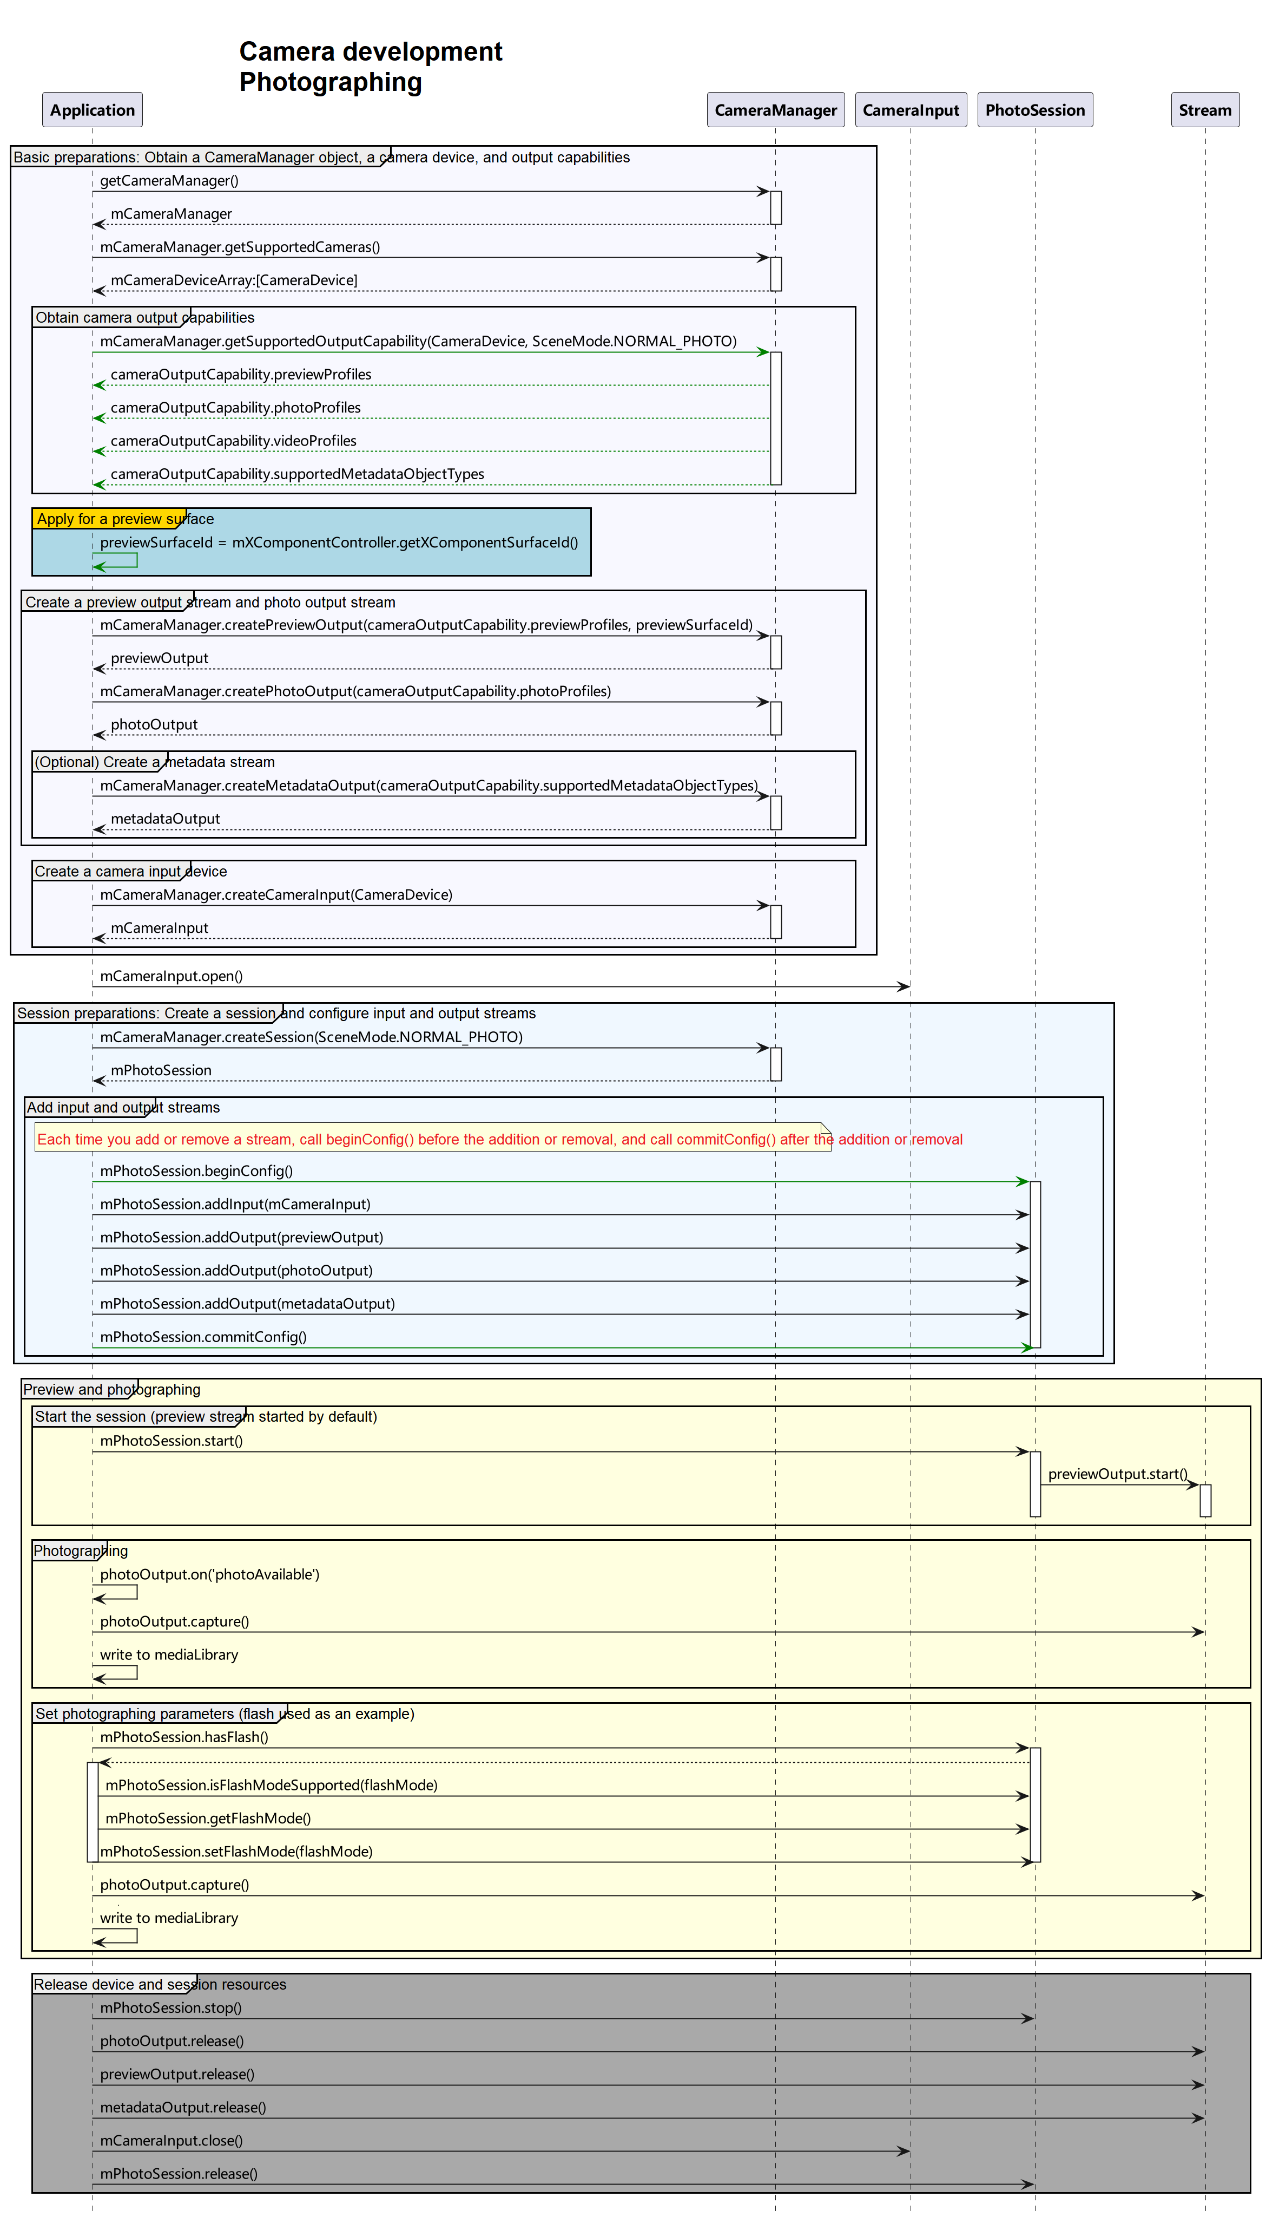Click the Basic preparations group label
The image size is (1266, 2217).
click(x=321, y=158)
